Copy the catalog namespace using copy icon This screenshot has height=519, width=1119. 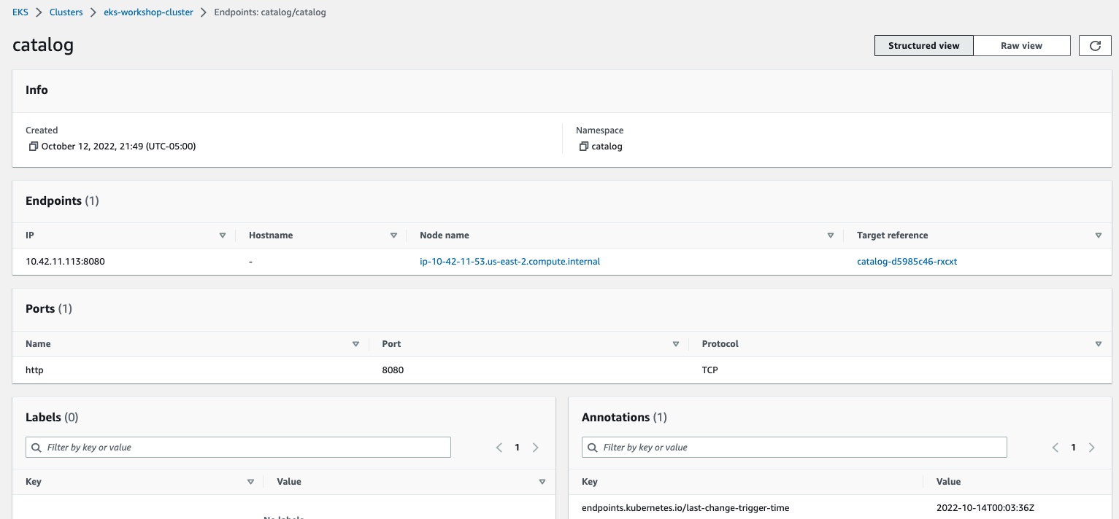(x=583, y=147)
